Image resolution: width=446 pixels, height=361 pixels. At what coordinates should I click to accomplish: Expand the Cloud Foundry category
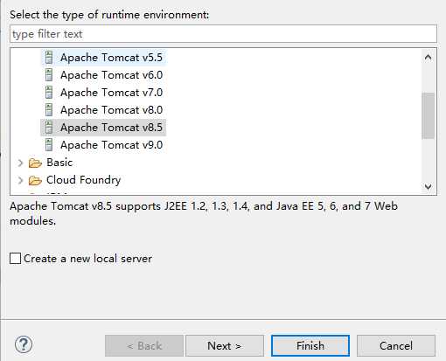(x=20, y=180)
